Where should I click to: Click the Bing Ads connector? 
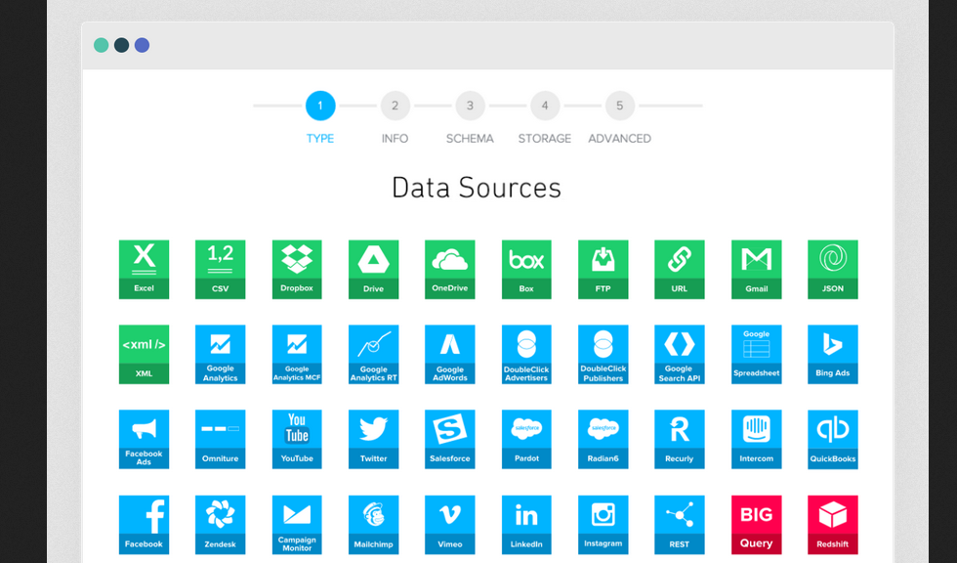point(832,354)
